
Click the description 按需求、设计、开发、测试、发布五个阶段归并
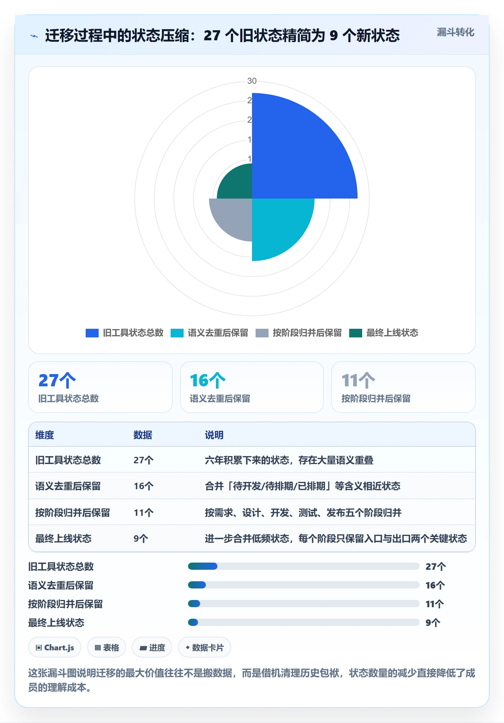click(303, 513)
